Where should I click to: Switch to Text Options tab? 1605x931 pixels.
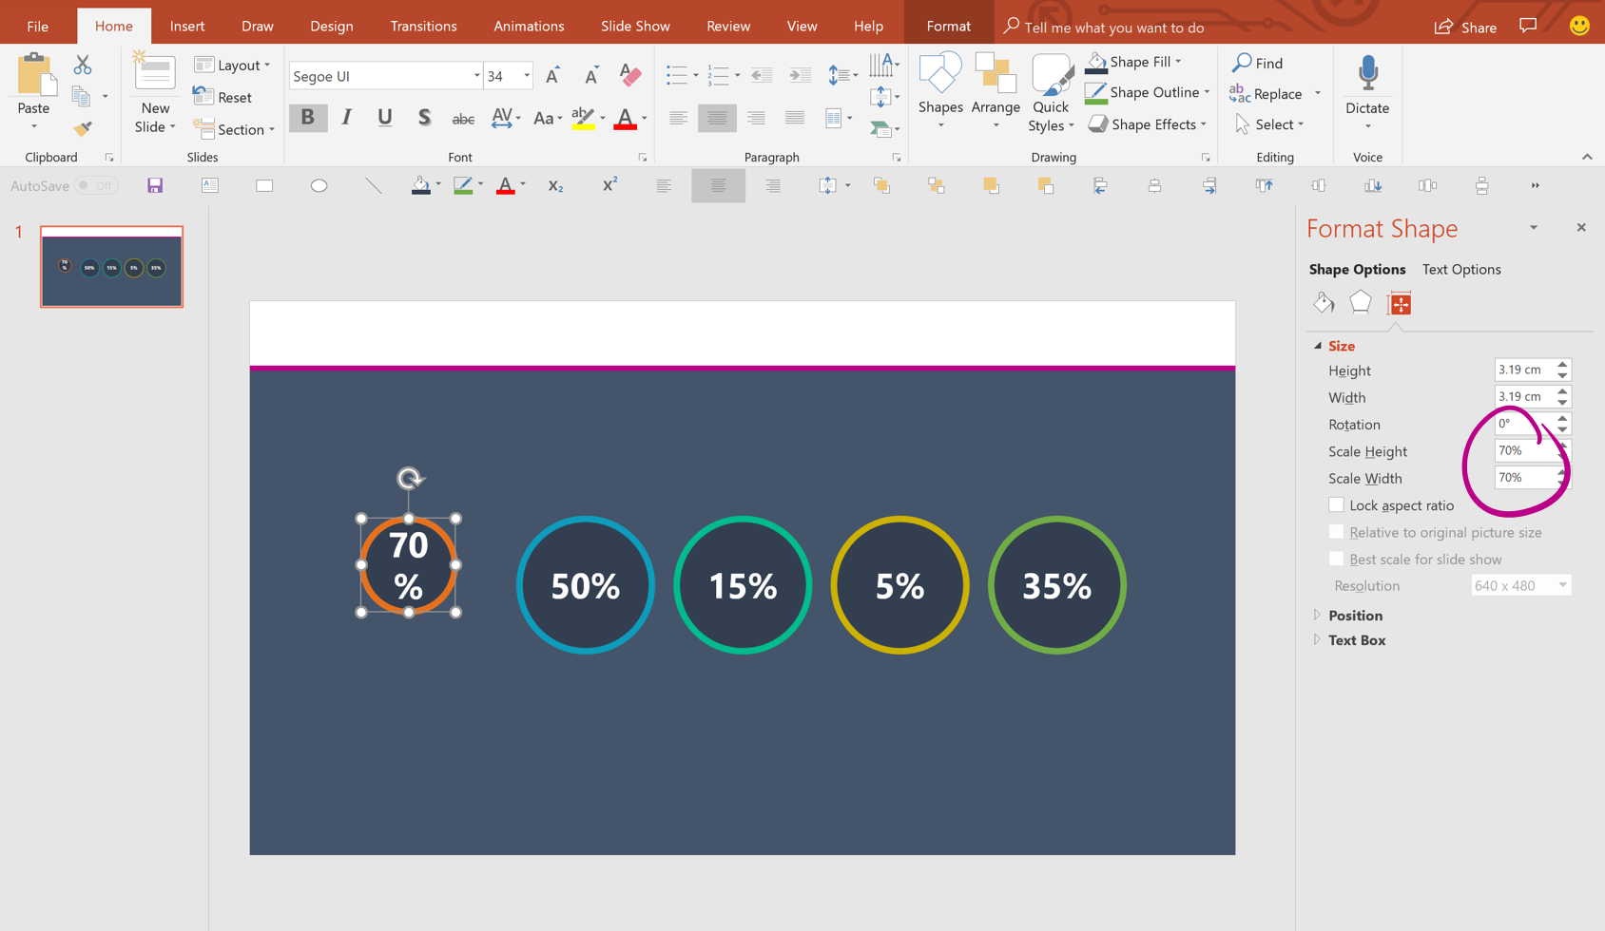(1461, 269)
